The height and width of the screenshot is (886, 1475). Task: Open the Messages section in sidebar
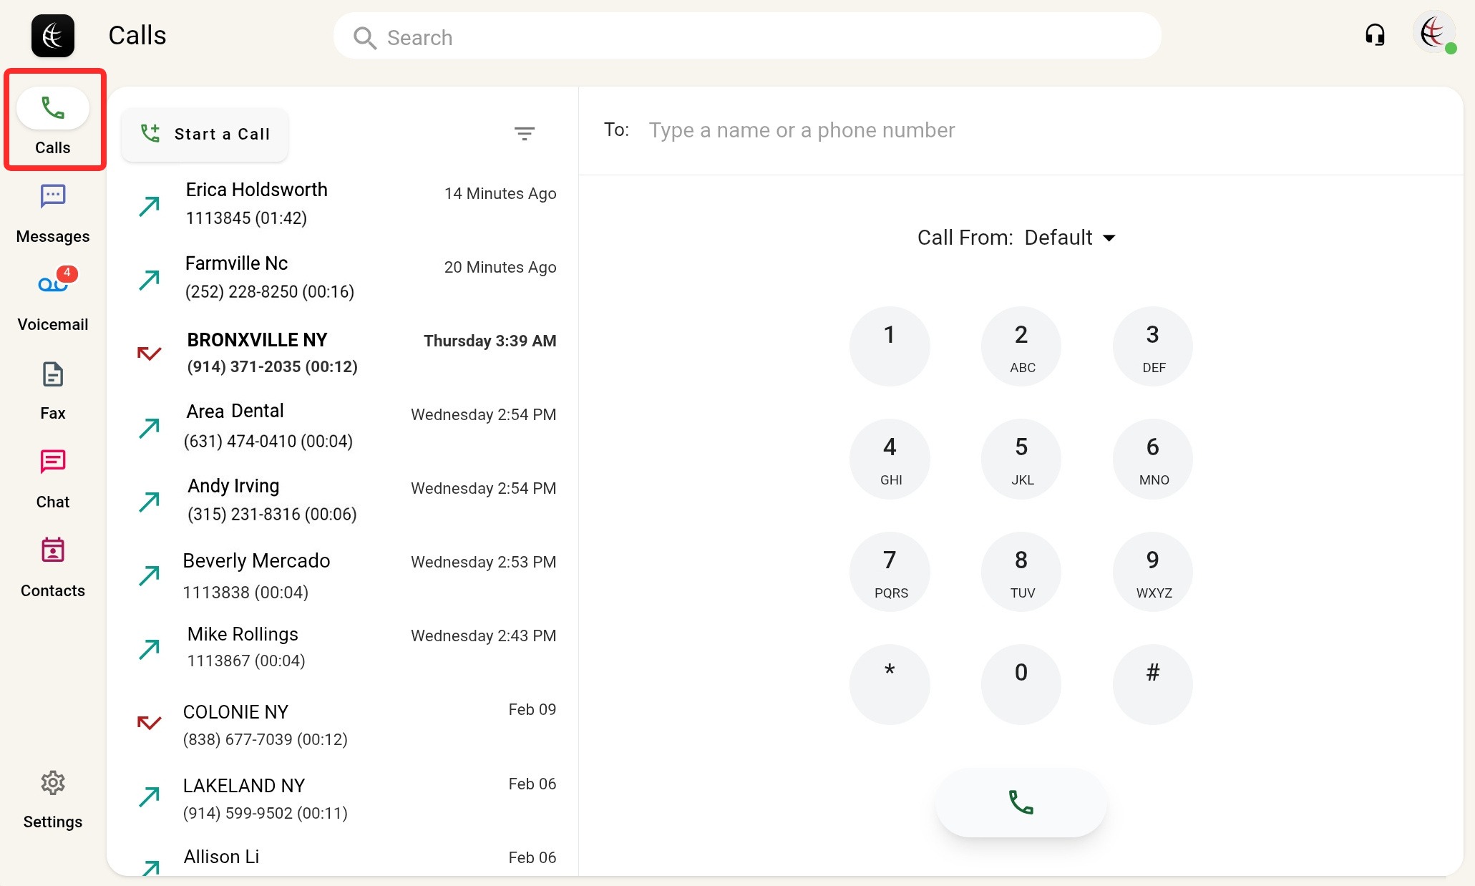click(x=53, y=213)
